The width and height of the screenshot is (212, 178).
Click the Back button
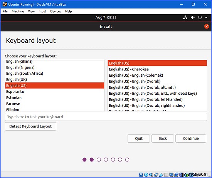point(163,138)
